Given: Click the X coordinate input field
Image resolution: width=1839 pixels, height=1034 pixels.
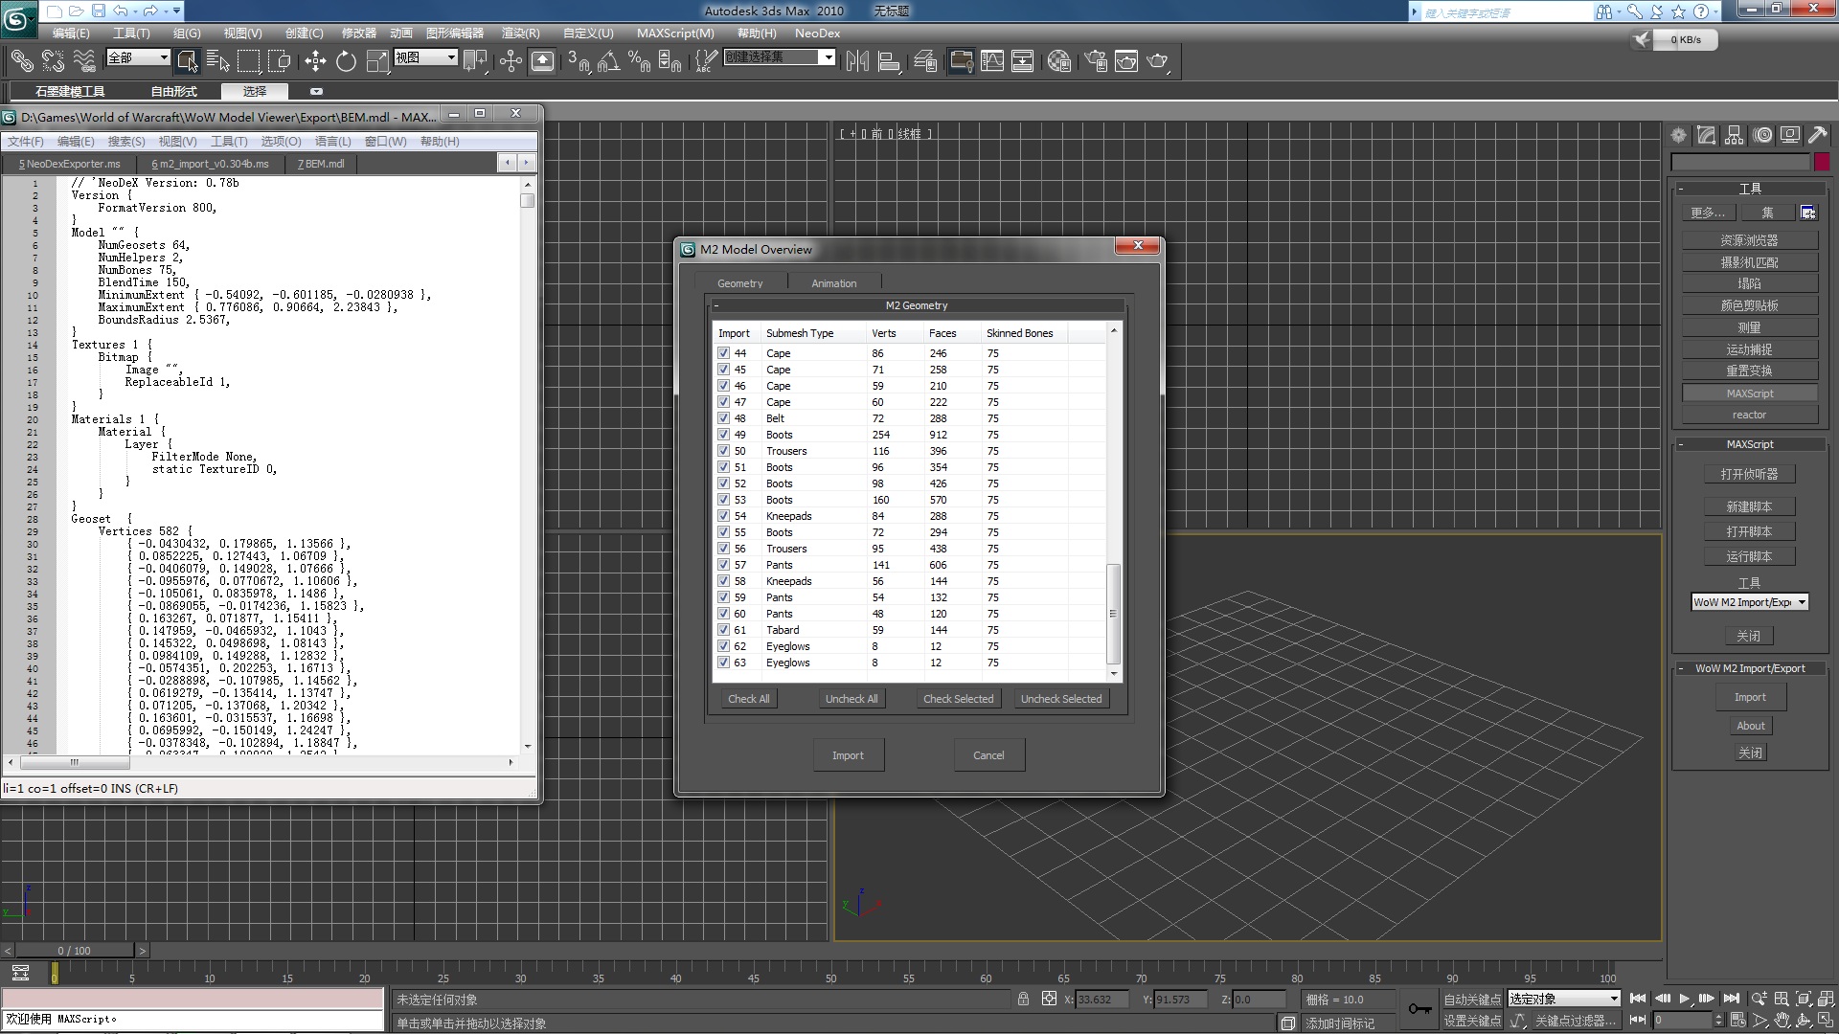Looking at the screenshot, I should coord(1101,1000).
